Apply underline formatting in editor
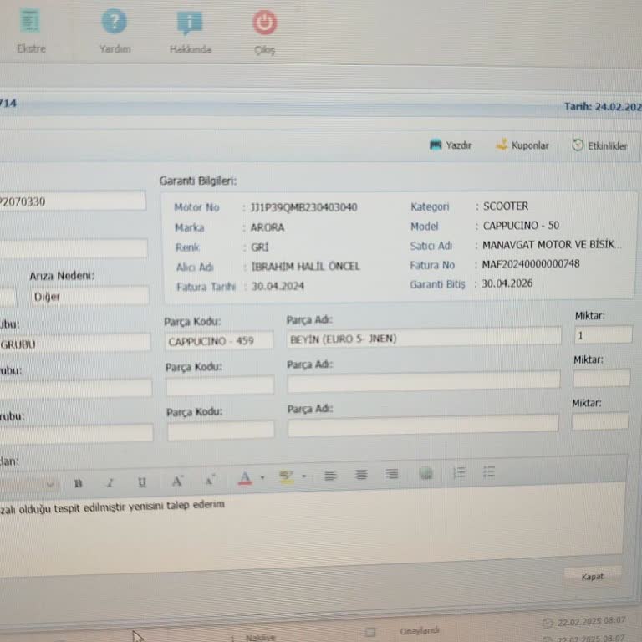 pyautogui.click(x=142, y=482)
